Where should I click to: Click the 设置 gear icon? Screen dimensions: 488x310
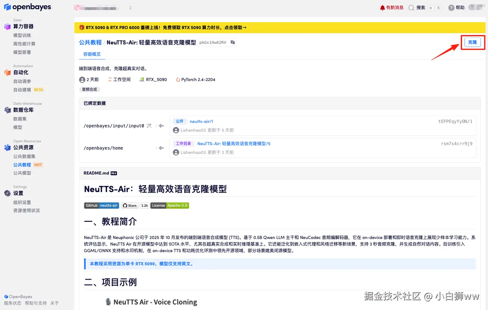click(x=7, y=193)
